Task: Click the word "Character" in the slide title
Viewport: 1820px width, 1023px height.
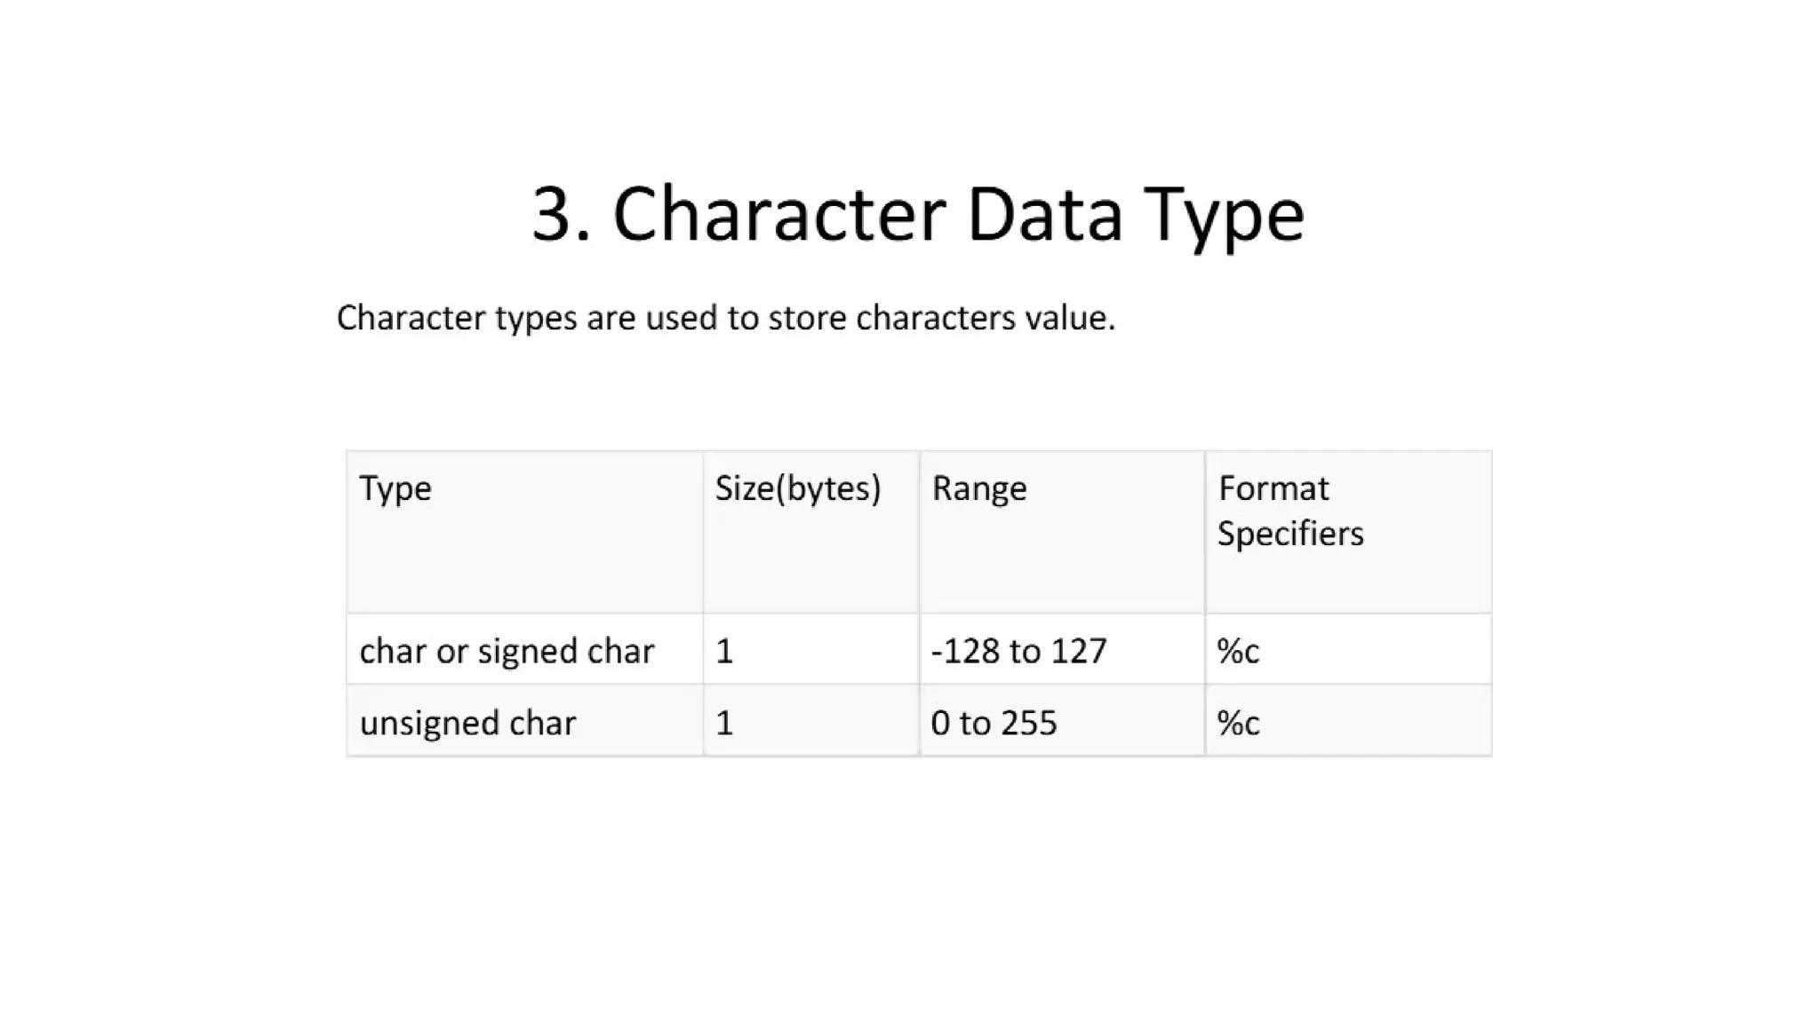Action: coord(778,213)
